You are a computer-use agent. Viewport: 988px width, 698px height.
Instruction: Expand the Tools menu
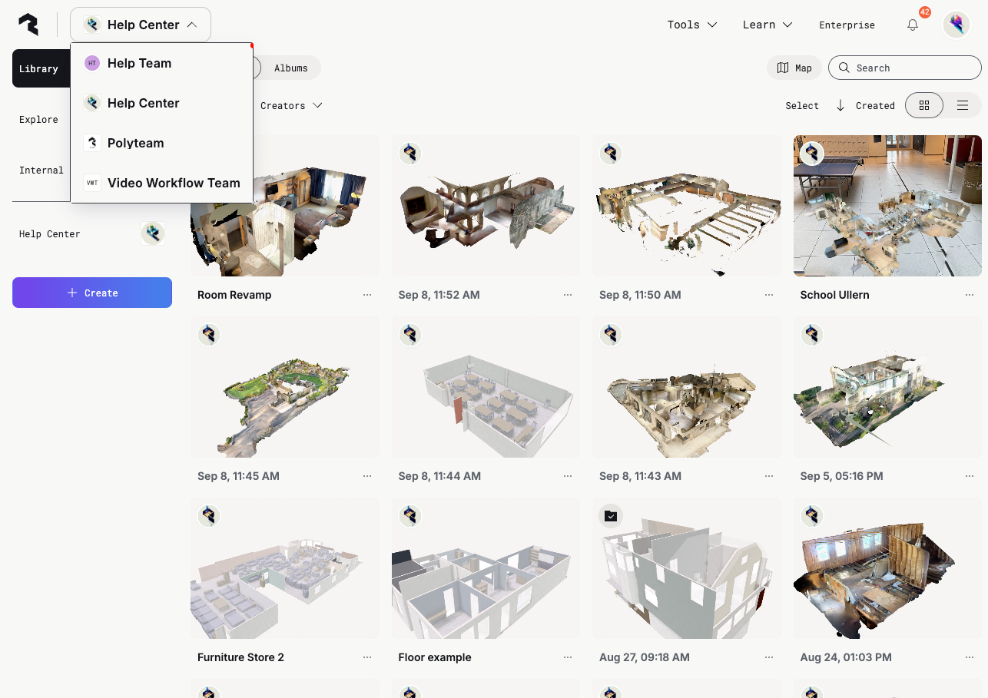(x=691, y=25)
